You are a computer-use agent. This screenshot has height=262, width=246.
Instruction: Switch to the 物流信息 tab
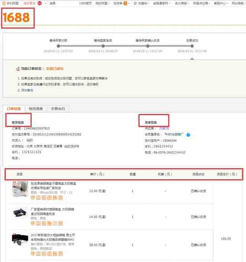[x=36, y=109]
